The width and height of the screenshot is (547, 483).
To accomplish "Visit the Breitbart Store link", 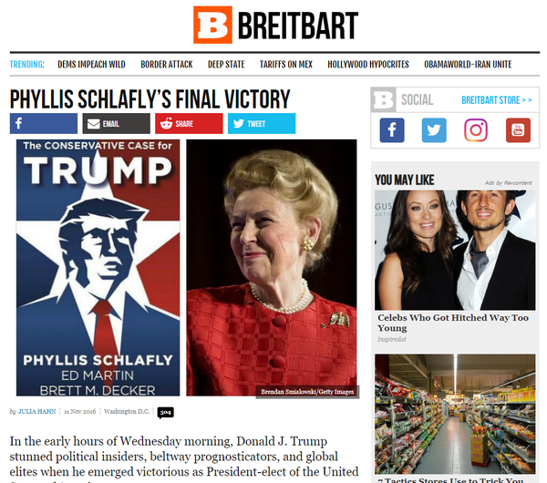I will (x=497, y=100).
